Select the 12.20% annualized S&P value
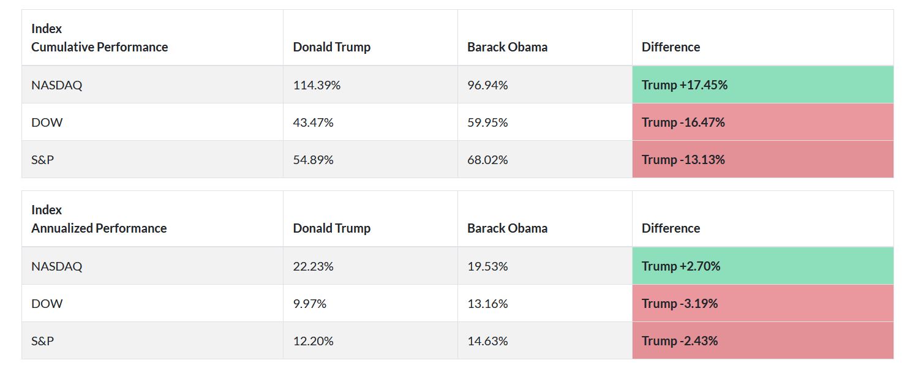This screenshot has height=371, width=910. point(313,341)
